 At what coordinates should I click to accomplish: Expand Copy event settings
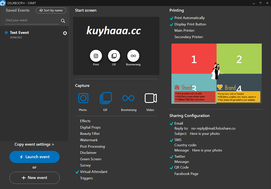click(x=34, y=144)
